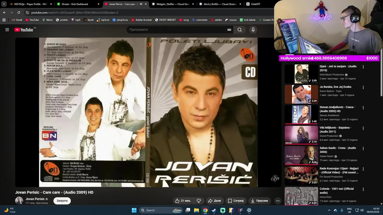Reload page with refresh icon
Image resolution: width=383 pixels, height=215 pixels.
19,13
